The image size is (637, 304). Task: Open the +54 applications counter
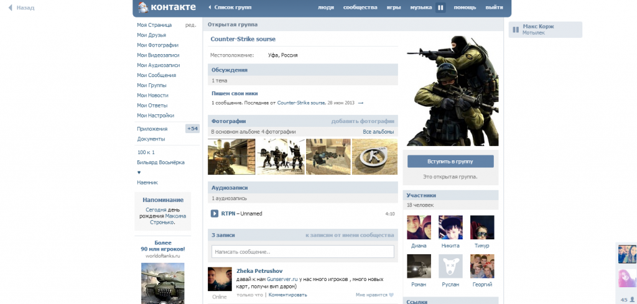(x=192, y=129)
